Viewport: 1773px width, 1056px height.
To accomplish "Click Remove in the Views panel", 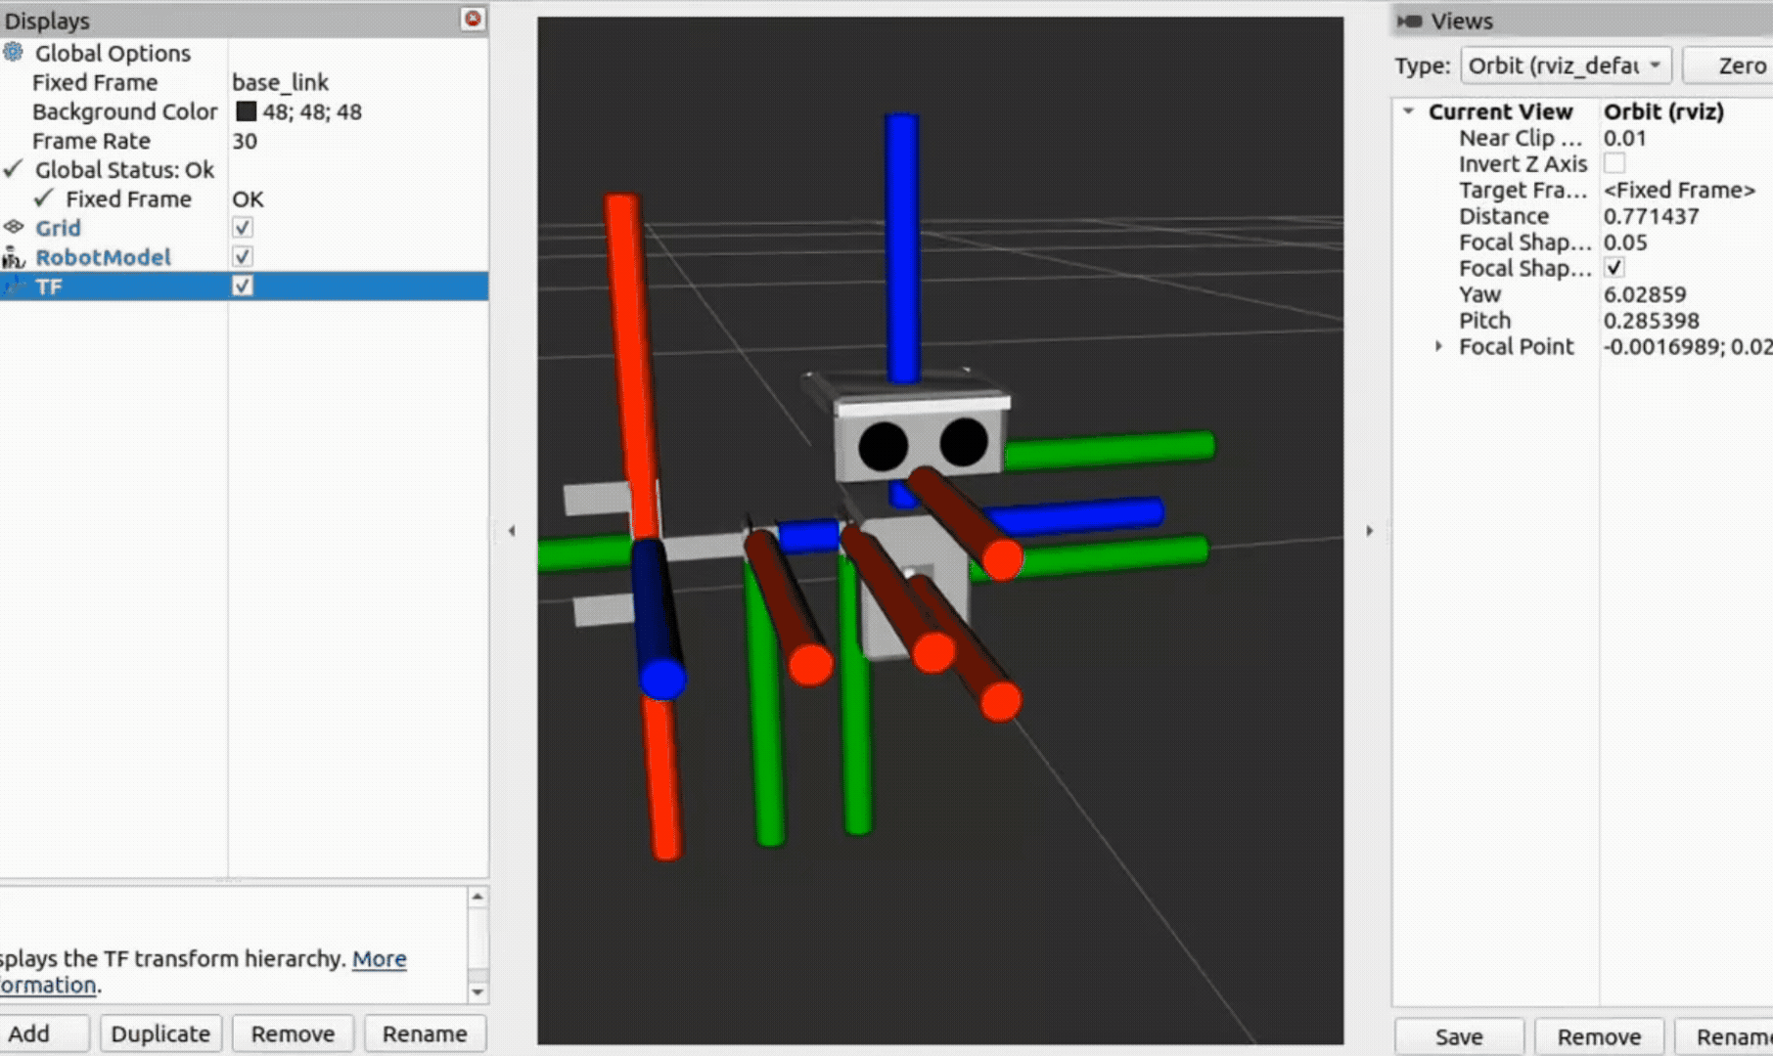I will pos(1599,1036).
